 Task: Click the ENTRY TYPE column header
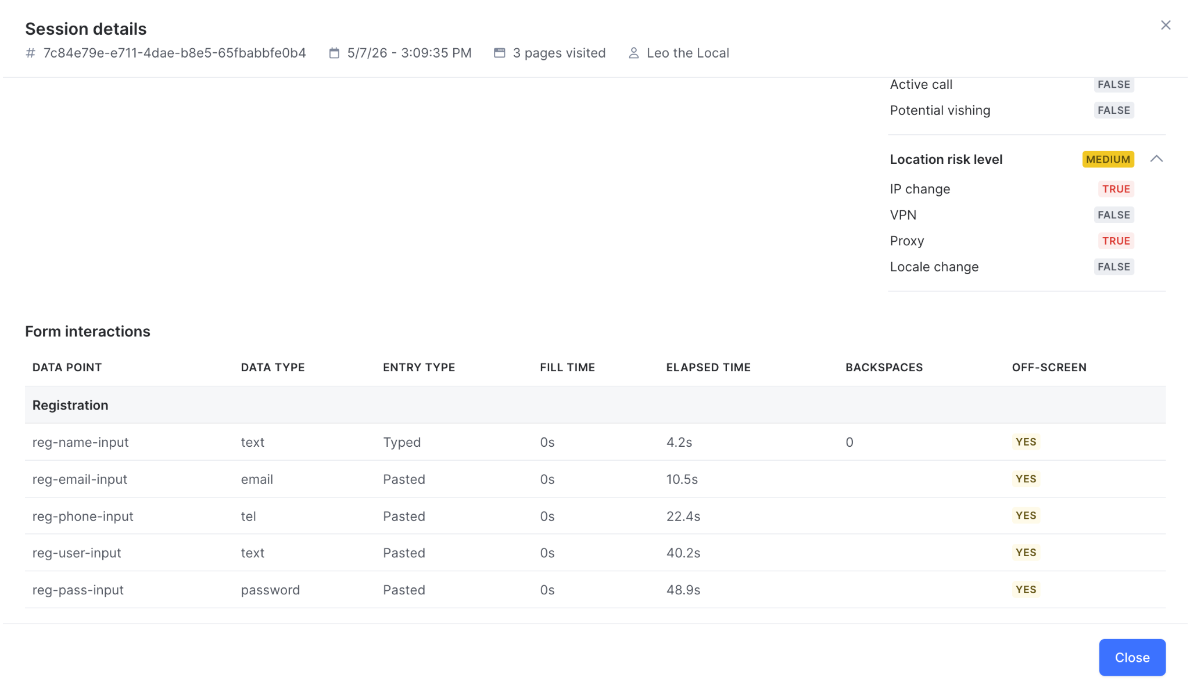coord(419,367)
